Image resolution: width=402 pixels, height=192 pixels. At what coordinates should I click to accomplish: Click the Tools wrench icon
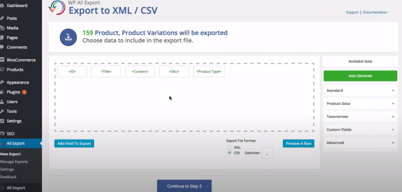(x=2, y=111)
